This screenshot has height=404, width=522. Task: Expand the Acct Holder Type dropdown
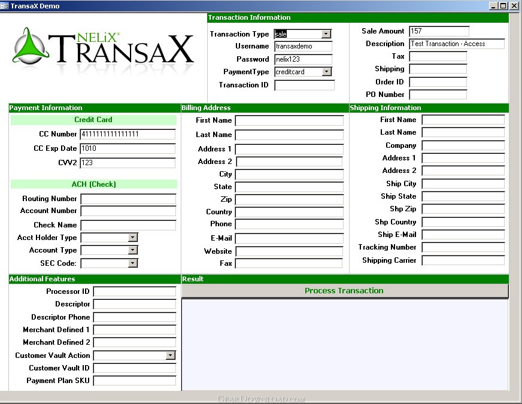click(x=133, y=237)
